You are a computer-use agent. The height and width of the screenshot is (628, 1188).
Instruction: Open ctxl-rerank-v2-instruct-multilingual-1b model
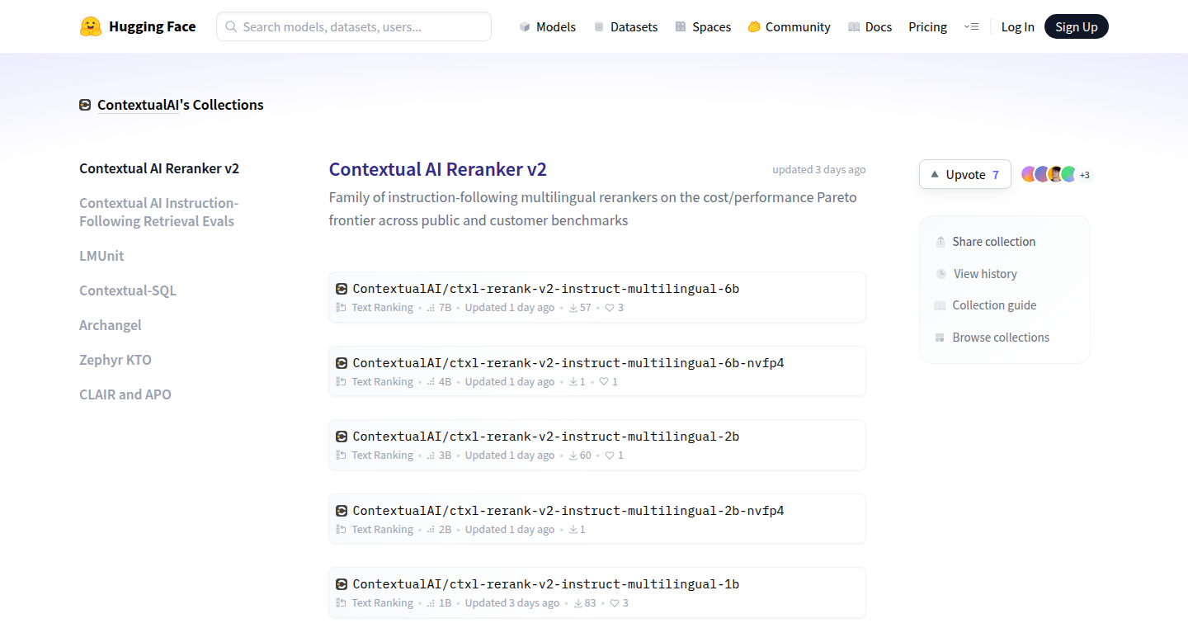point(597,593)
